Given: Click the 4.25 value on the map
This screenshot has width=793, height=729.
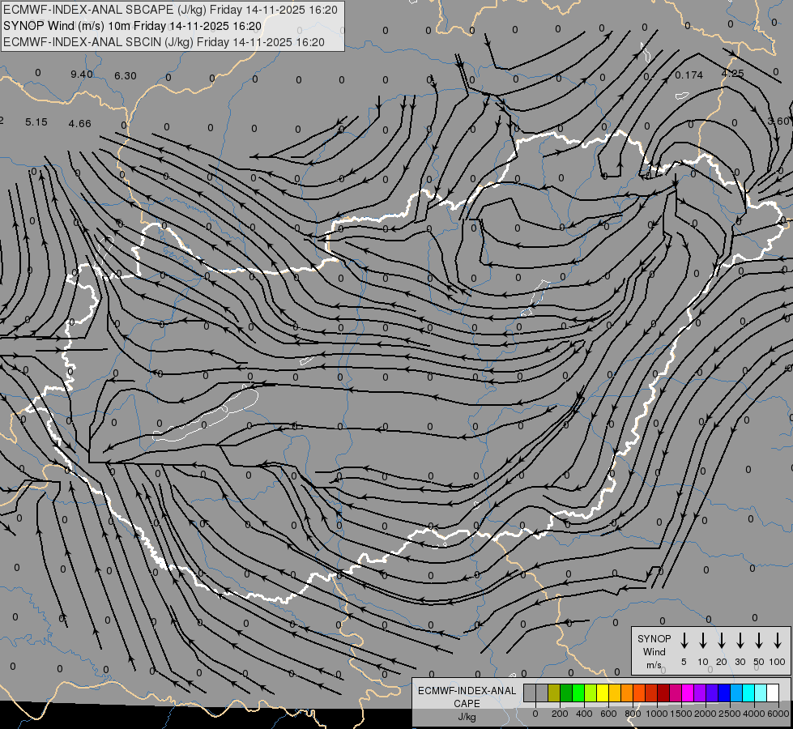Looking at the screenshot, I should 732,74.
